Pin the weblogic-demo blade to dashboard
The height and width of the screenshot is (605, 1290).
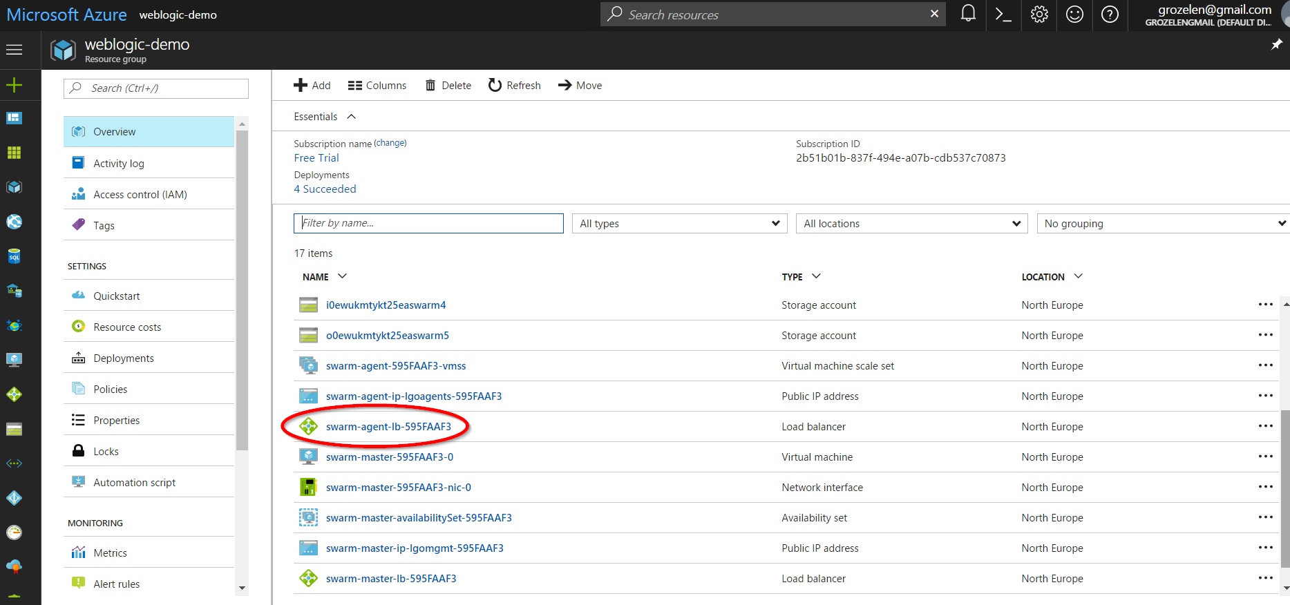click(1276, 44)
